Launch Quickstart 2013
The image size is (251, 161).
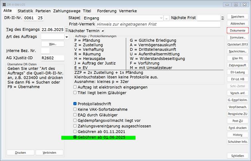pyautogui.click(x=238, y=44)
